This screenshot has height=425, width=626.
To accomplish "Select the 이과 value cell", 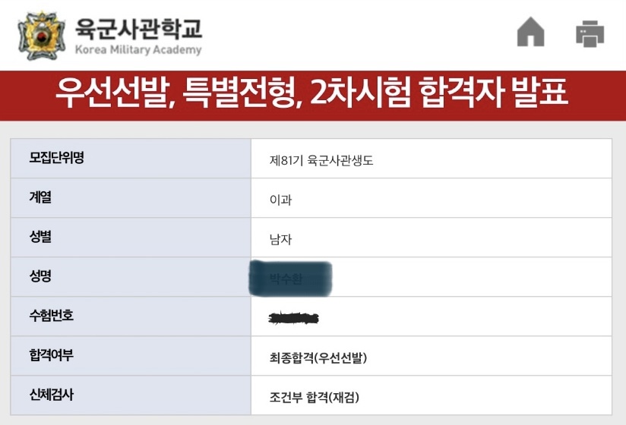I will (x=432, y=198).
